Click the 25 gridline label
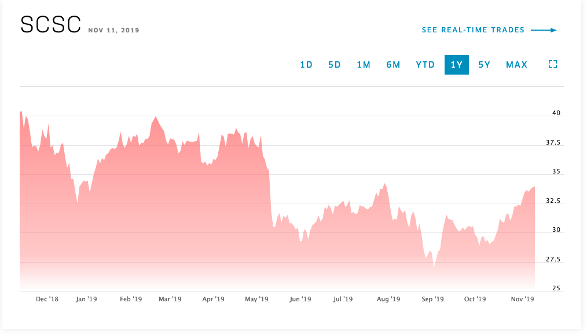 555,287
